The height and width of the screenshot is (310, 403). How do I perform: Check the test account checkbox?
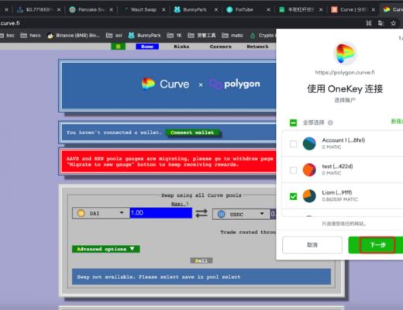pyautogui.click(x=293, y=170)
